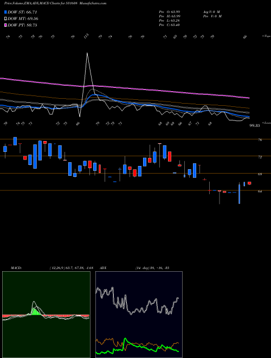Viewport: 271px width, 358px height.
Task: Click the MACD (12,26,9) parameter values
Action: point(71,268)
